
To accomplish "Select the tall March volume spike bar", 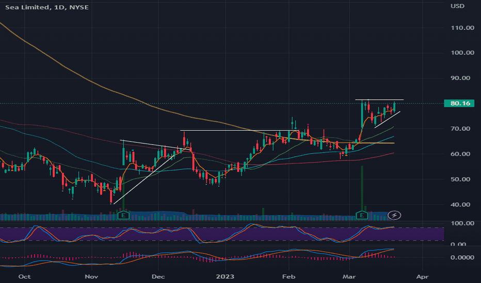I will [x=362, y=188].
